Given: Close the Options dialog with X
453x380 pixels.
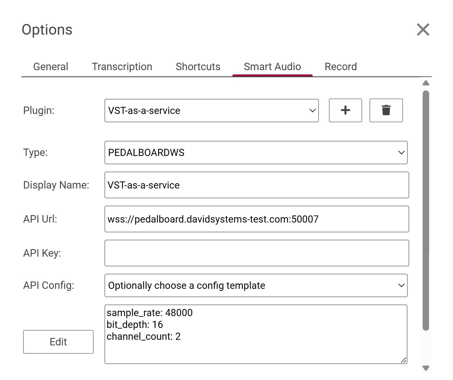Looking at the screenshot, I should click(423, 30).
